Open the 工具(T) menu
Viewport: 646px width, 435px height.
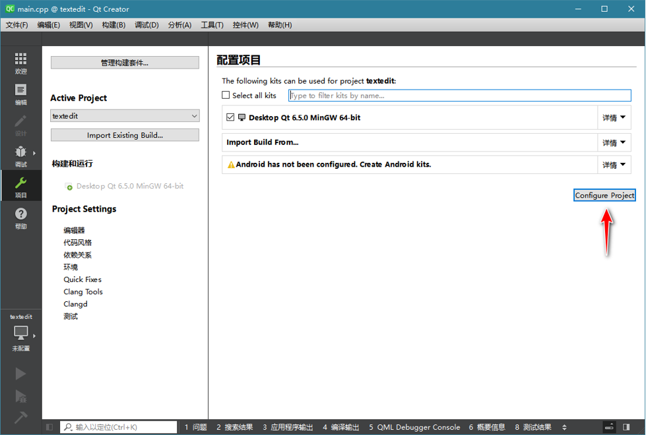212,25
